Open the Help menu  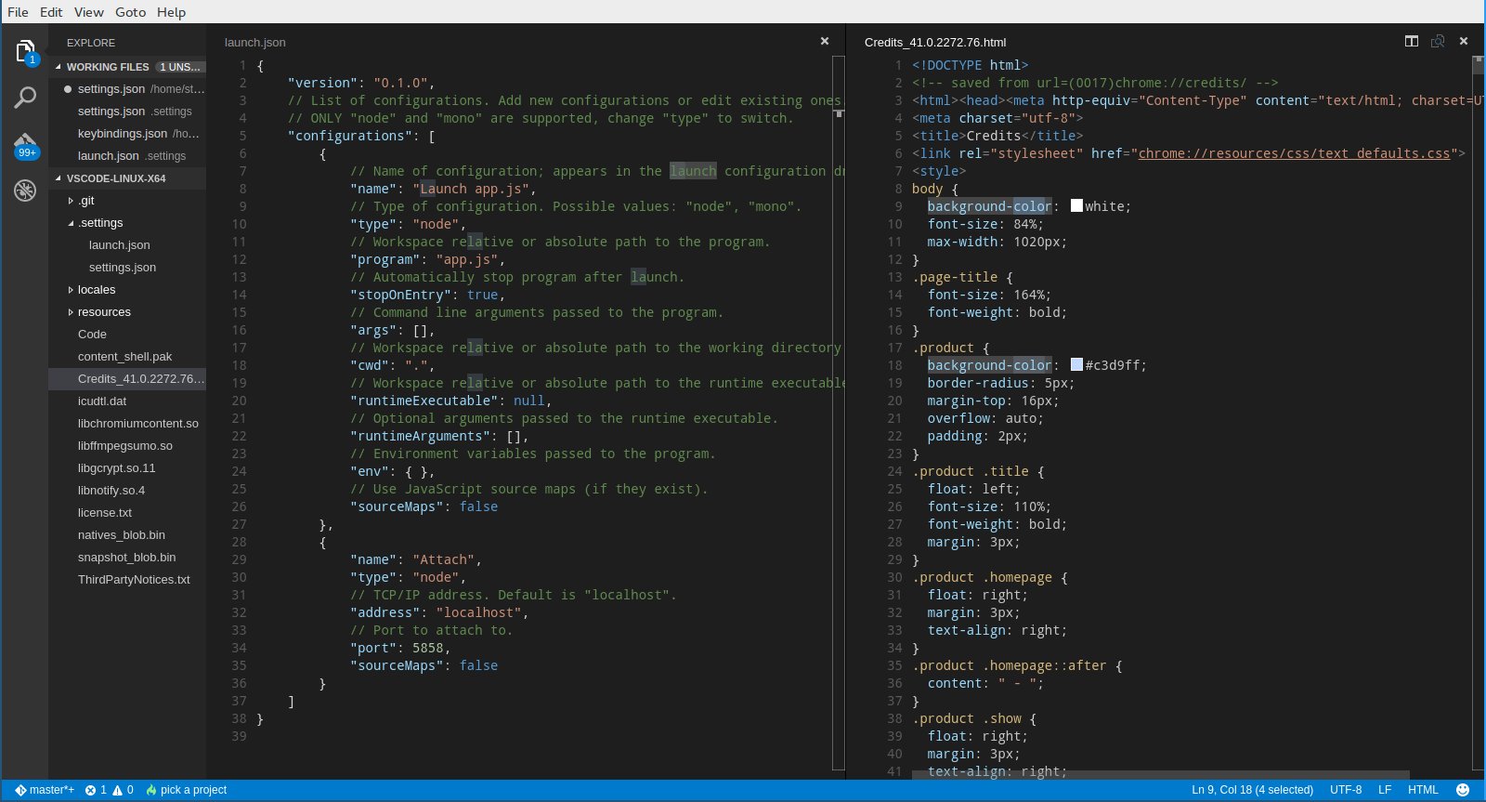pos(171,12)
